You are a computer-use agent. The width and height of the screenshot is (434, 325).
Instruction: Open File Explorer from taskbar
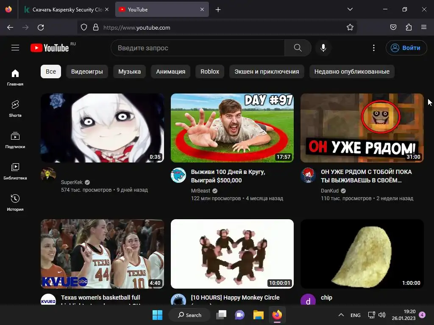click(259, 315)
